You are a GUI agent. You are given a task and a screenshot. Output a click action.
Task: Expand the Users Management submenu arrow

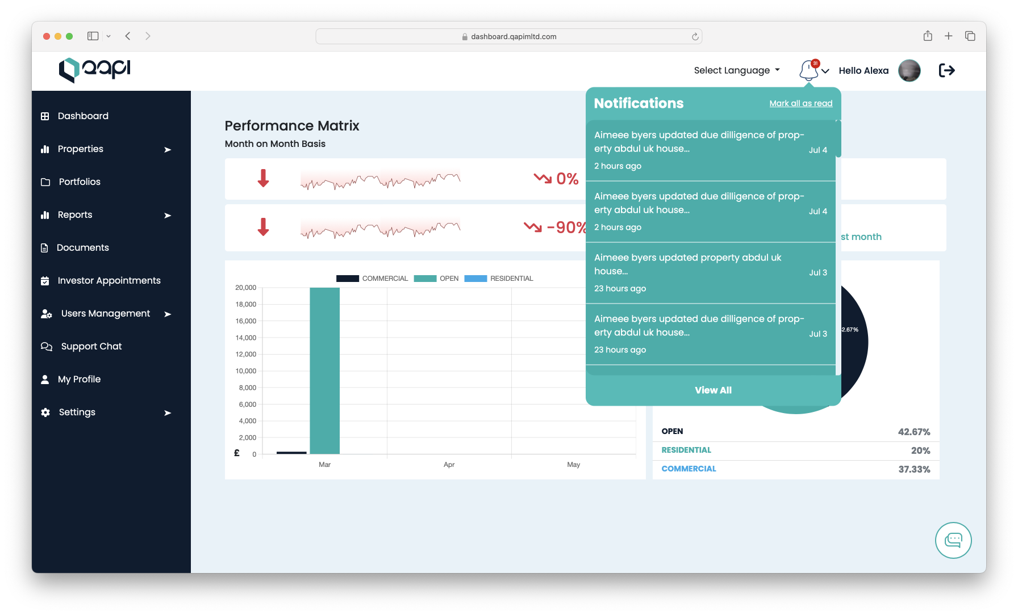pyautogui.click(x=168, y=314)
